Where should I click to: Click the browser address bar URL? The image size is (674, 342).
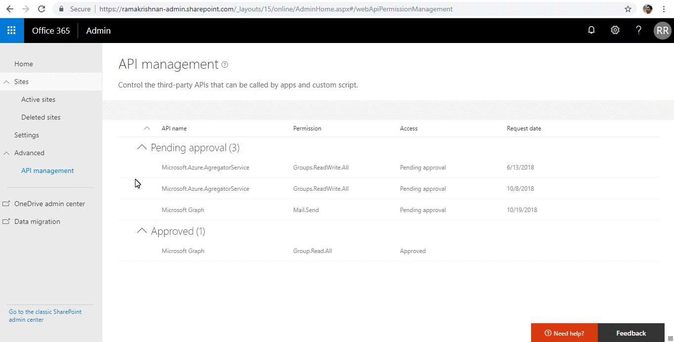tap(275, 9)
